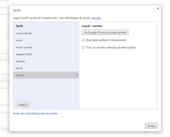Open 'Endre den spesialtilpassede termbasen' link
The image size is (170, 137).
(36, 113)
